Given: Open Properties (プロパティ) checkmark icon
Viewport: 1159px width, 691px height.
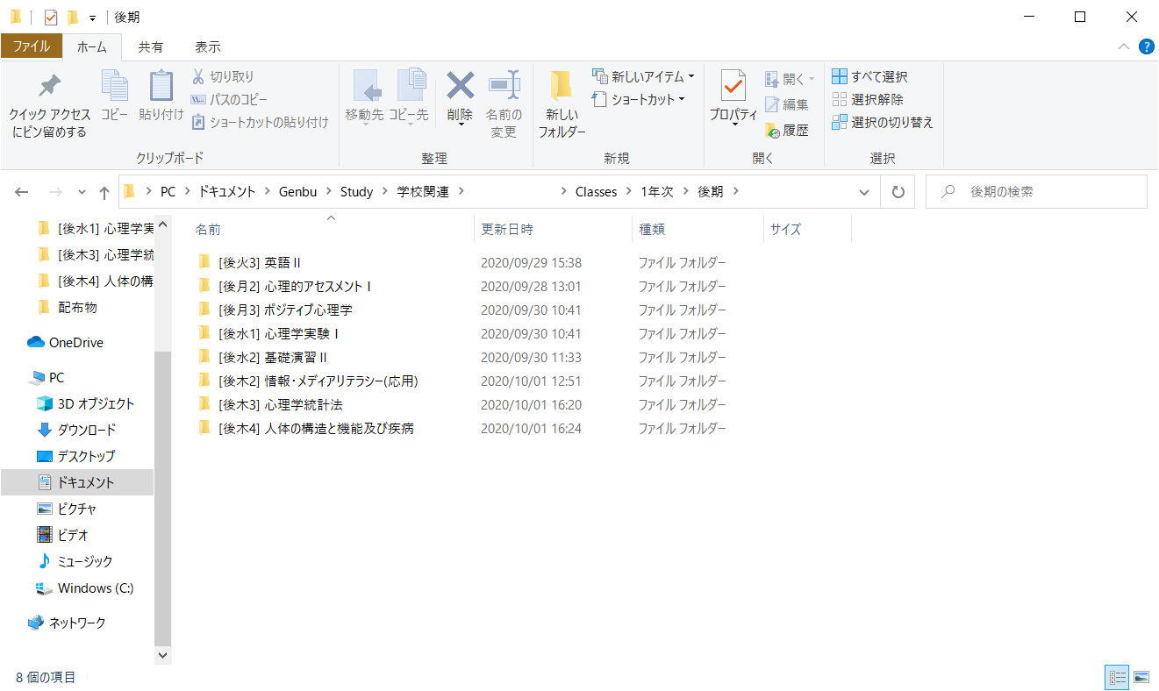Looking at the screenshot, I should click(x=733, y=87).
